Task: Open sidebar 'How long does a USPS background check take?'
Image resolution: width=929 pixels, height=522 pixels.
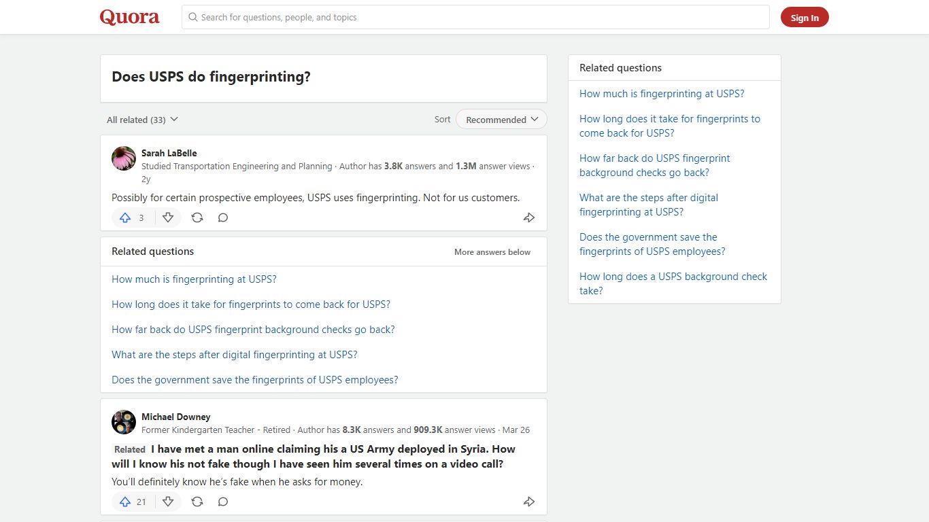Action: (x=673, y=283)
